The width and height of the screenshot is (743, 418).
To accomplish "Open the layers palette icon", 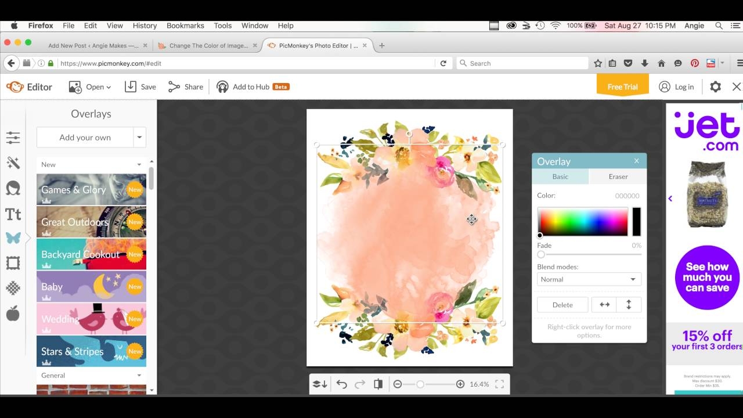I will (320, 384).
